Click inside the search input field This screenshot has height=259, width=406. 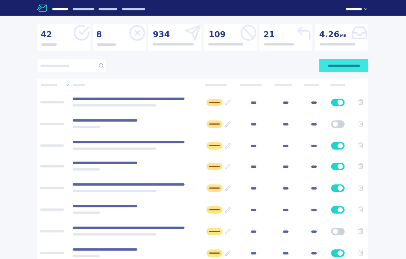72,66
